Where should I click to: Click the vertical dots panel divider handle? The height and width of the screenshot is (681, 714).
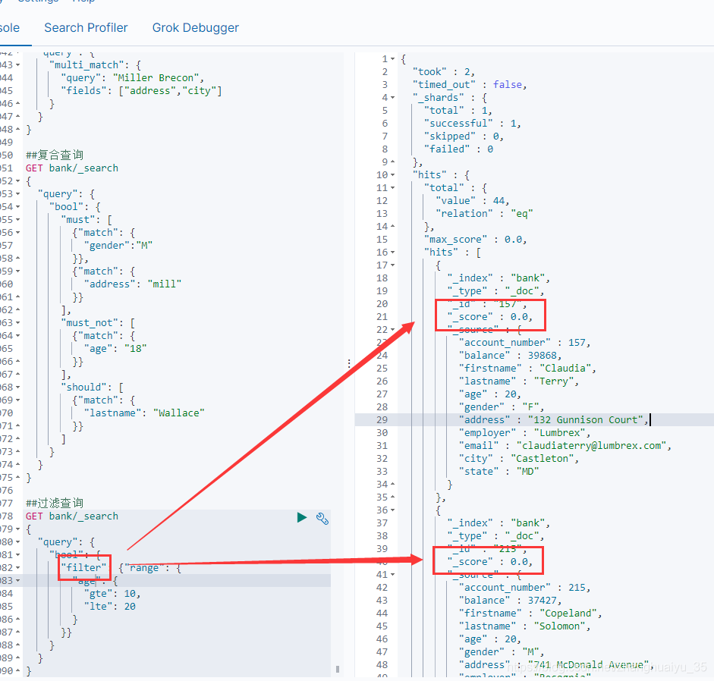click(x=348, y=362)
